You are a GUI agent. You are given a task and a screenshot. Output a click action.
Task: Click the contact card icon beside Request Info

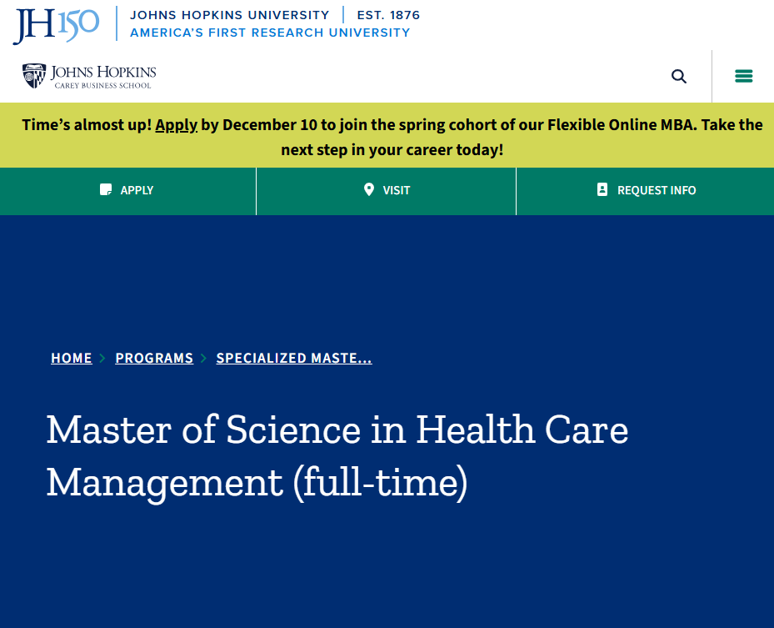click(x=602, y=190)
